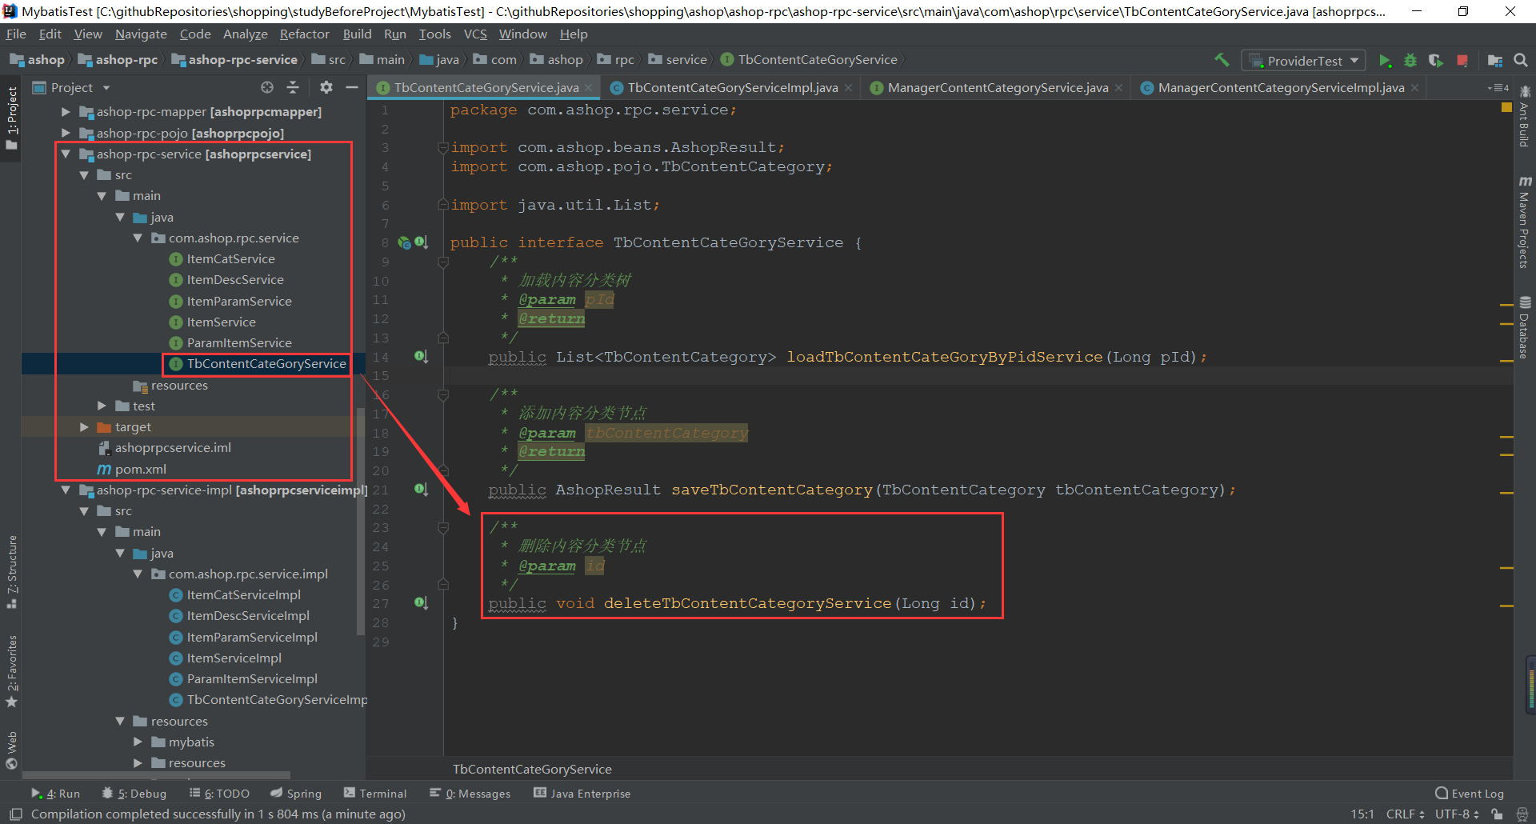
Task: Start debugging with the bug icon
Action: pyautogui.click(x=1410, y=61)
